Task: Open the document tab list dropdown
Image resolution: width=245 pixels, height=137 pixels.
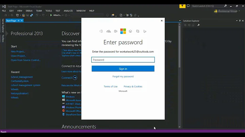Action: pyautogui.click(x=180, y=21)
